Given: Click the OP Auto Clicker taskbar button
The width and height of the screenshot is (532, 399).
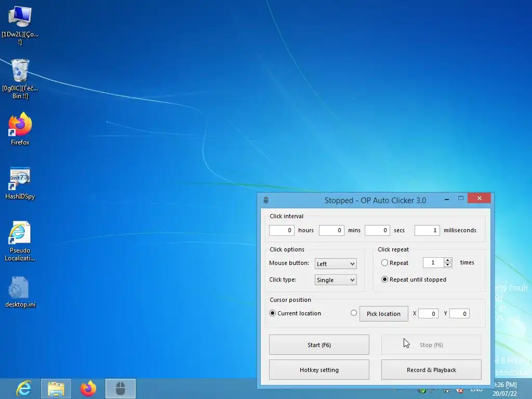Looking at the screenshot, I should click(x=121, y=389).
